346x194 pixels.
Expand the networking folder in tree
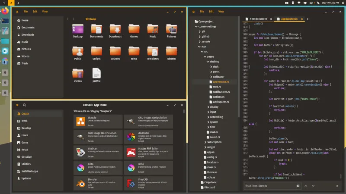click(x=208, y=117)
